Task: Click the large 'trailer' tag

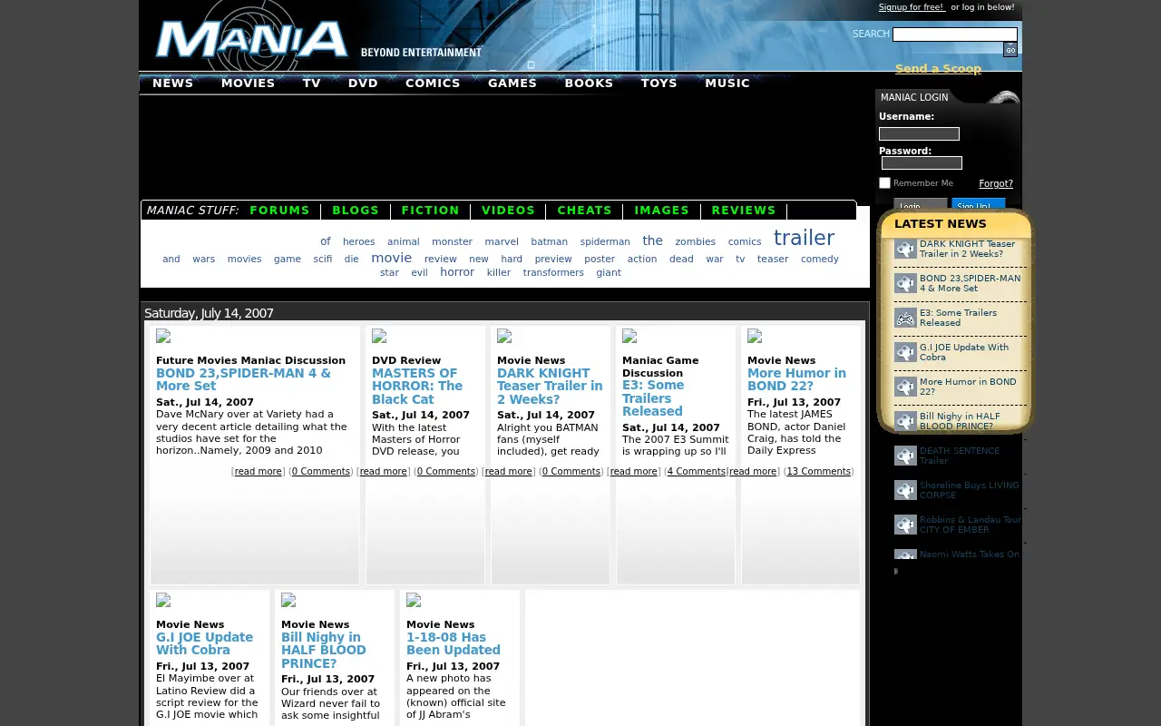Action: click(804, 238)
